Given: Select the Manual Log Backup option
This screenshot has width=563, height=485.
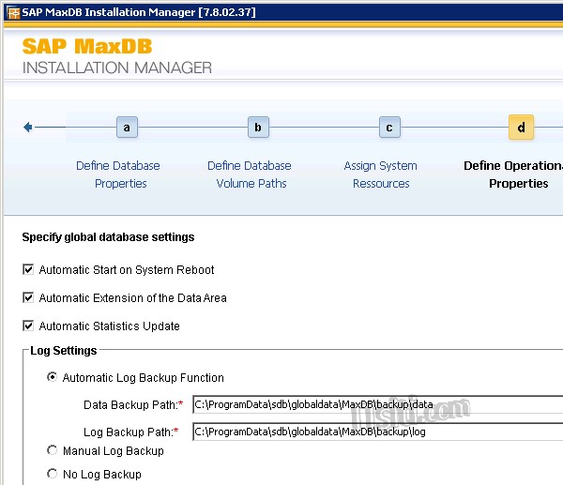Looking at the screenshot, I should tap(52, 450).
